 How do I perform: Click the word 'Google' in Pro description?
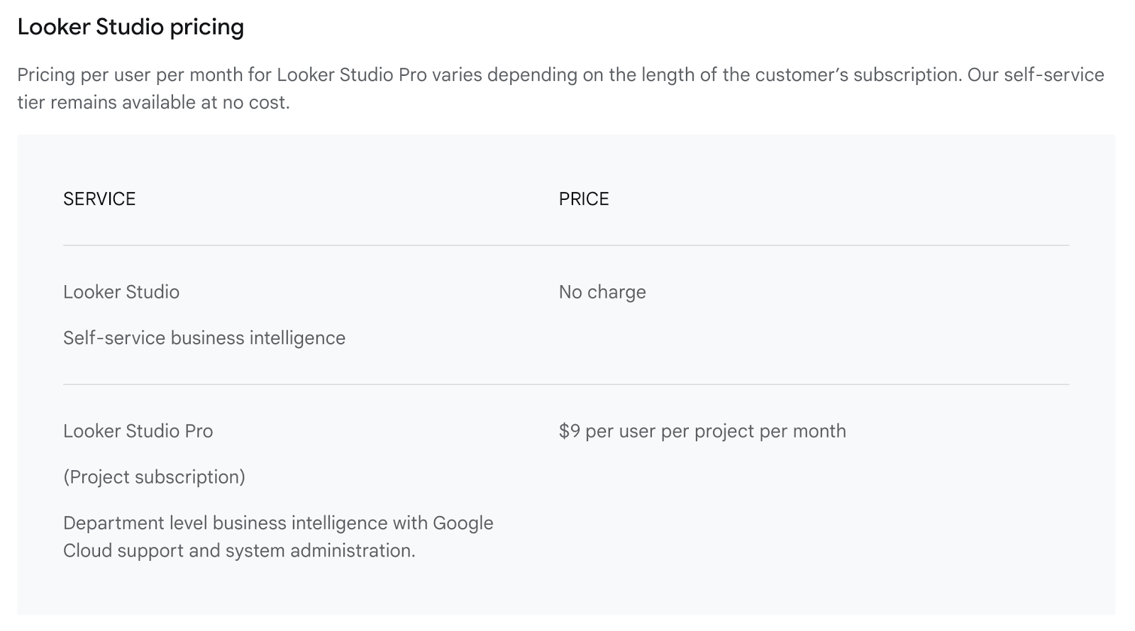[463, 523]
